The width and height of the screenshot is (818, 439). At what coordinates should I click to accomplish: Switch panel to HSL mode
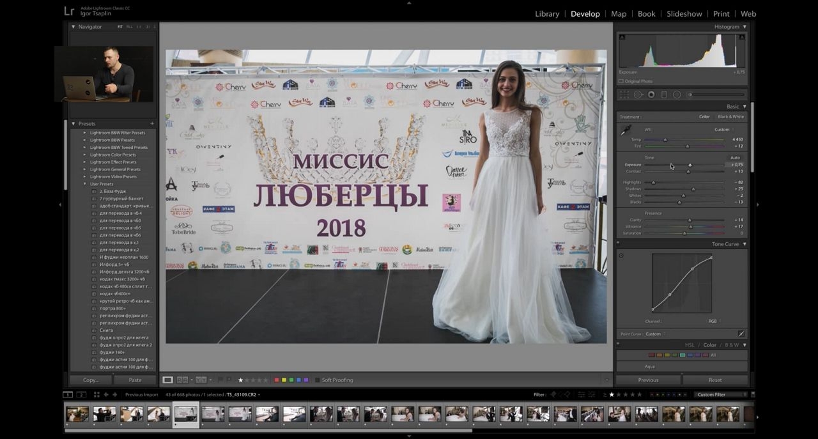click(x=690, y=345)
